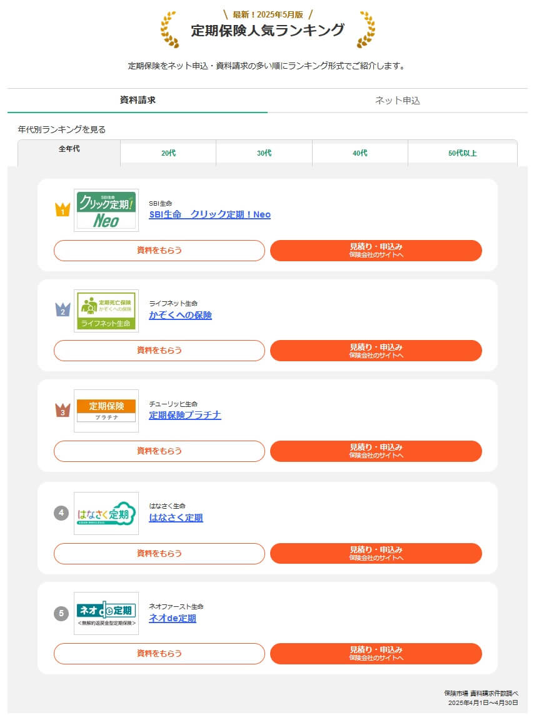Screen dimensions: 534x715
Task: Click the gray rank 5 badge
Action: click(61, 613)
